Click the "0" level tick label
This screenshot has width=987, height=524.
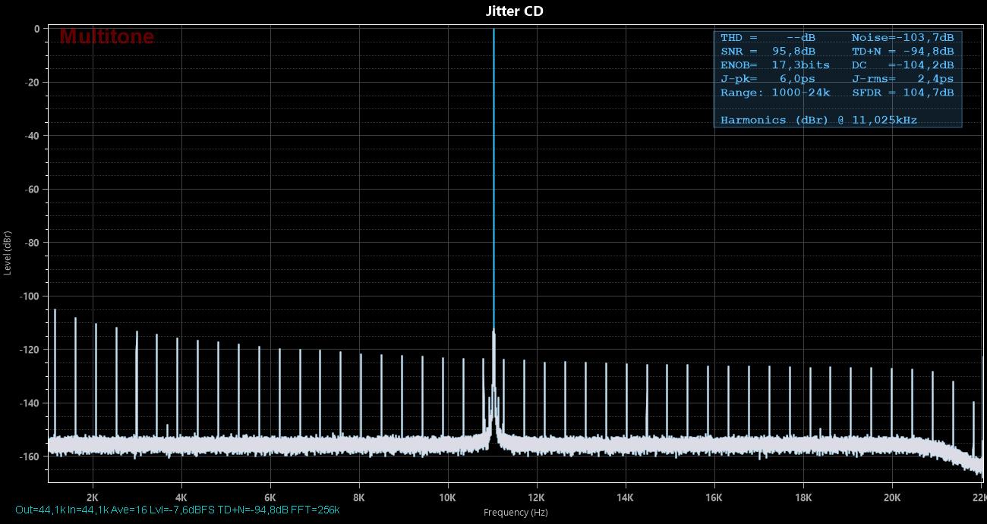pyautogui.click(x=37, y=29)
